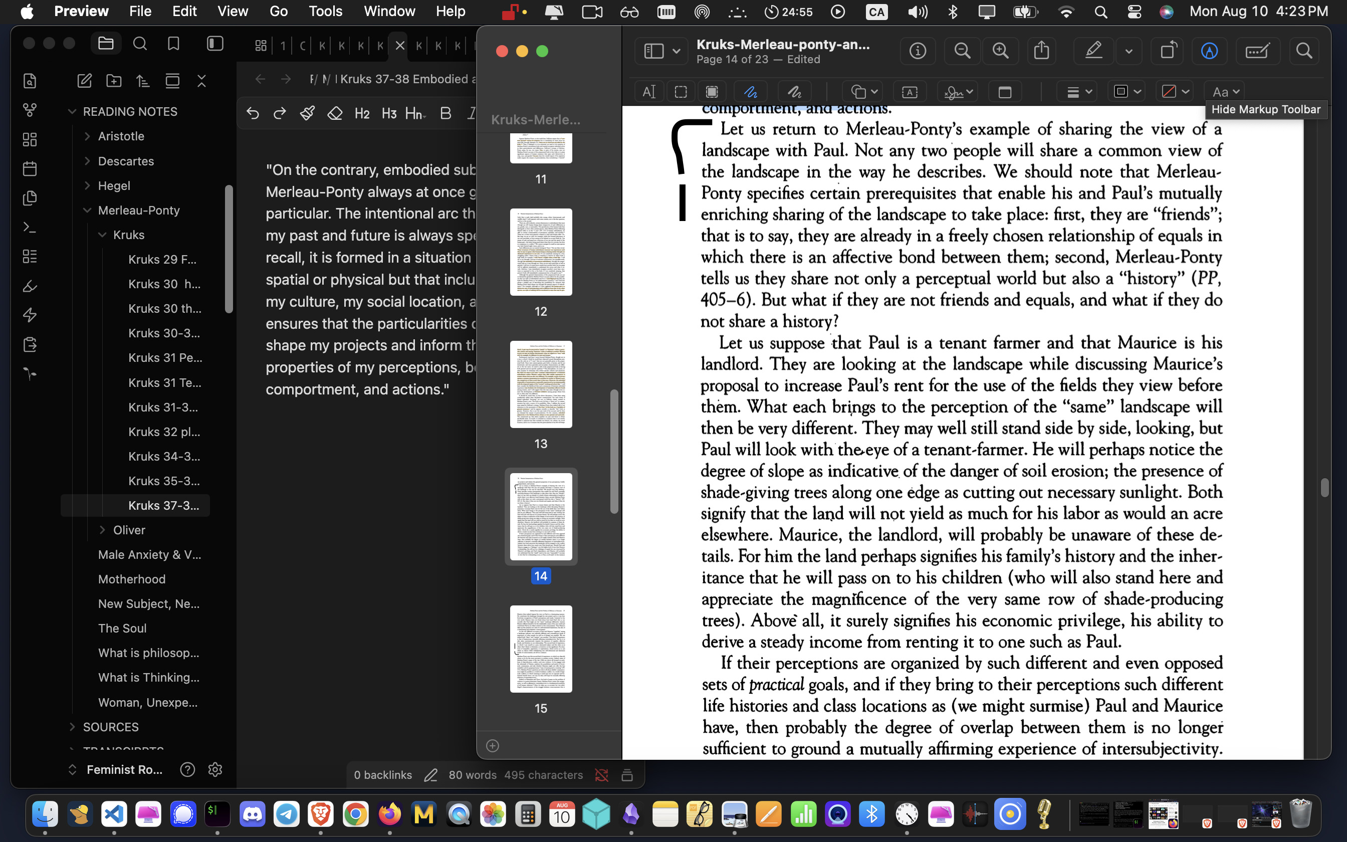Toggle auto-reveal current file in Obsidian explorer
1347x842 pixels.
pos(172,81)
